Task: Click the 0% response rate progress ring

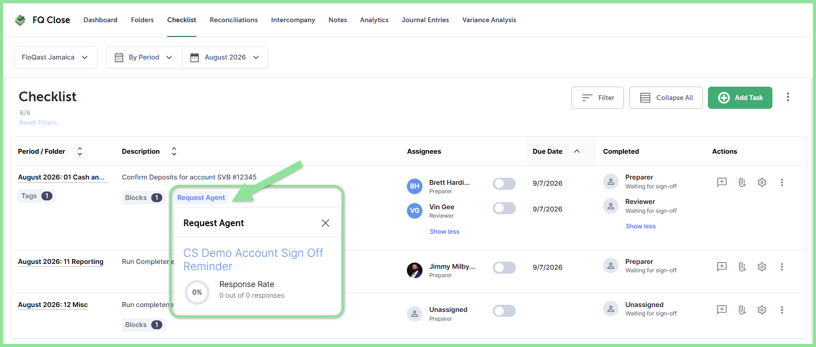Action: tap(197, 292)
